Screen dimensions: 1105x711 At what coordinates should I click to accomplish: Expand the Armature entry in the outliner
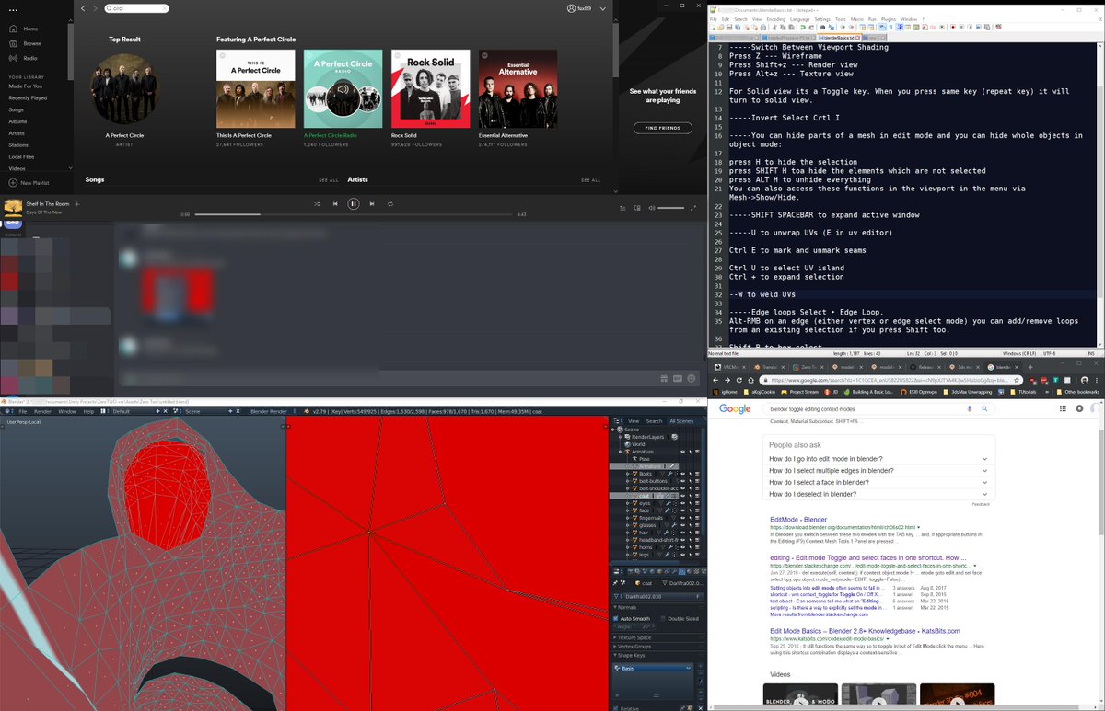click(x=620, y=451)
